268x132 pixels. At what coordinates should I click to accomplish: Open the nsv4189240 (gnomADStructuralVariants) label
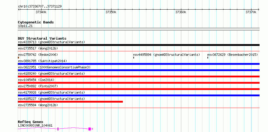pyautogui.click(x=51, y=73)
